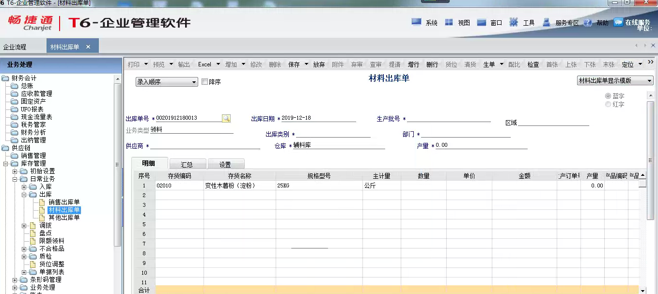Click the 税务管家 folder icon
Viewport: 658px width, 294px height.
(15, 124)
